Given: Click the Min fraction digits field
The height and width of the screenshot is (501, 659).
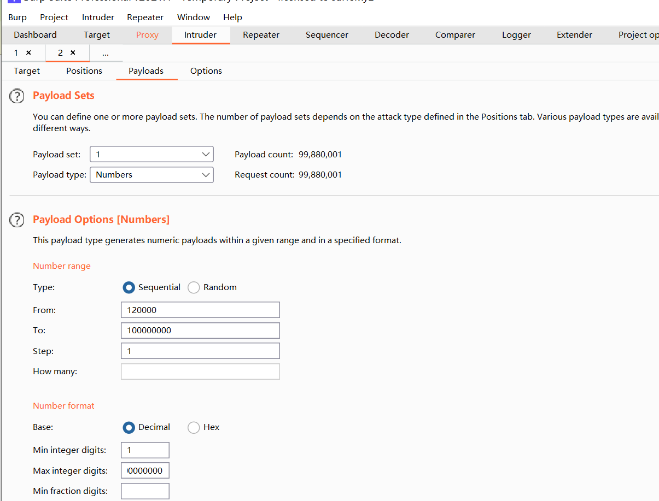Looking at the screenshot, I should [145, 491].
